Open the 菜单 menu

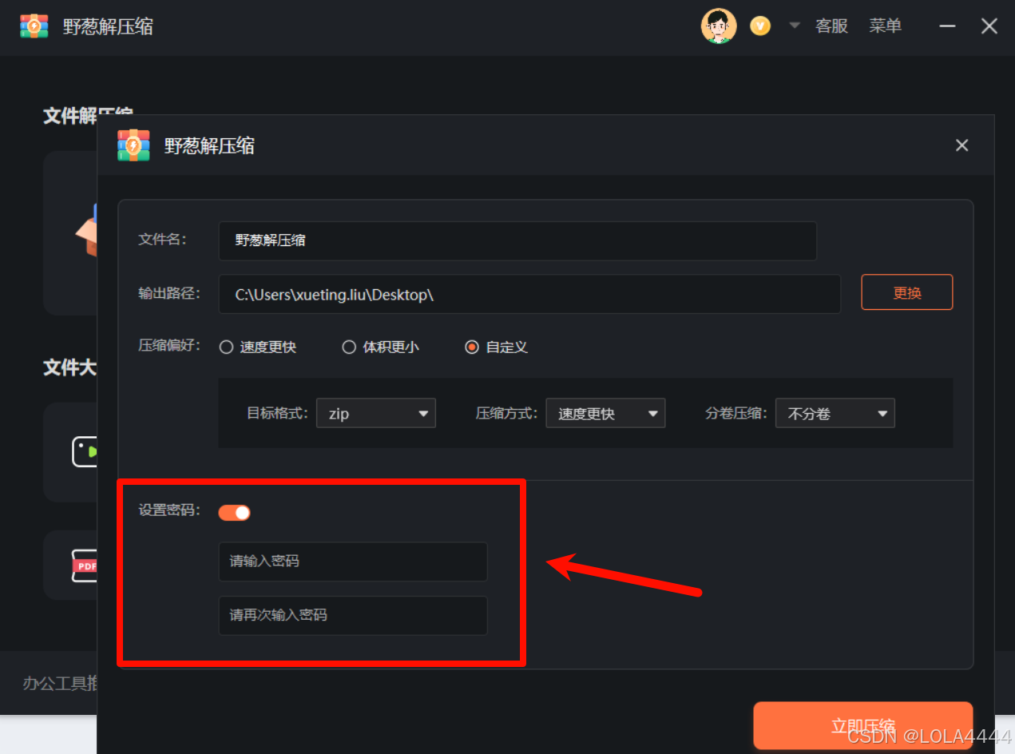click(885, 26)
